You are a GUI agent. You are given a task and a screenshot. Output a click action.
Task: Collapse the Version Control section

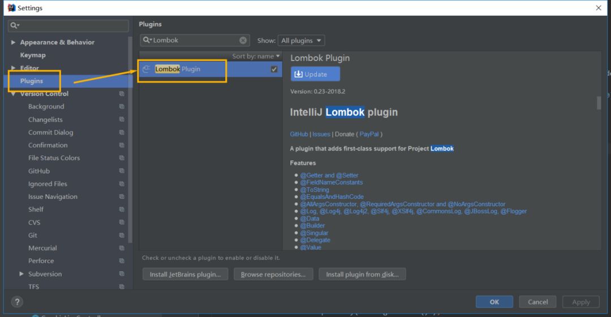point(13,94)
